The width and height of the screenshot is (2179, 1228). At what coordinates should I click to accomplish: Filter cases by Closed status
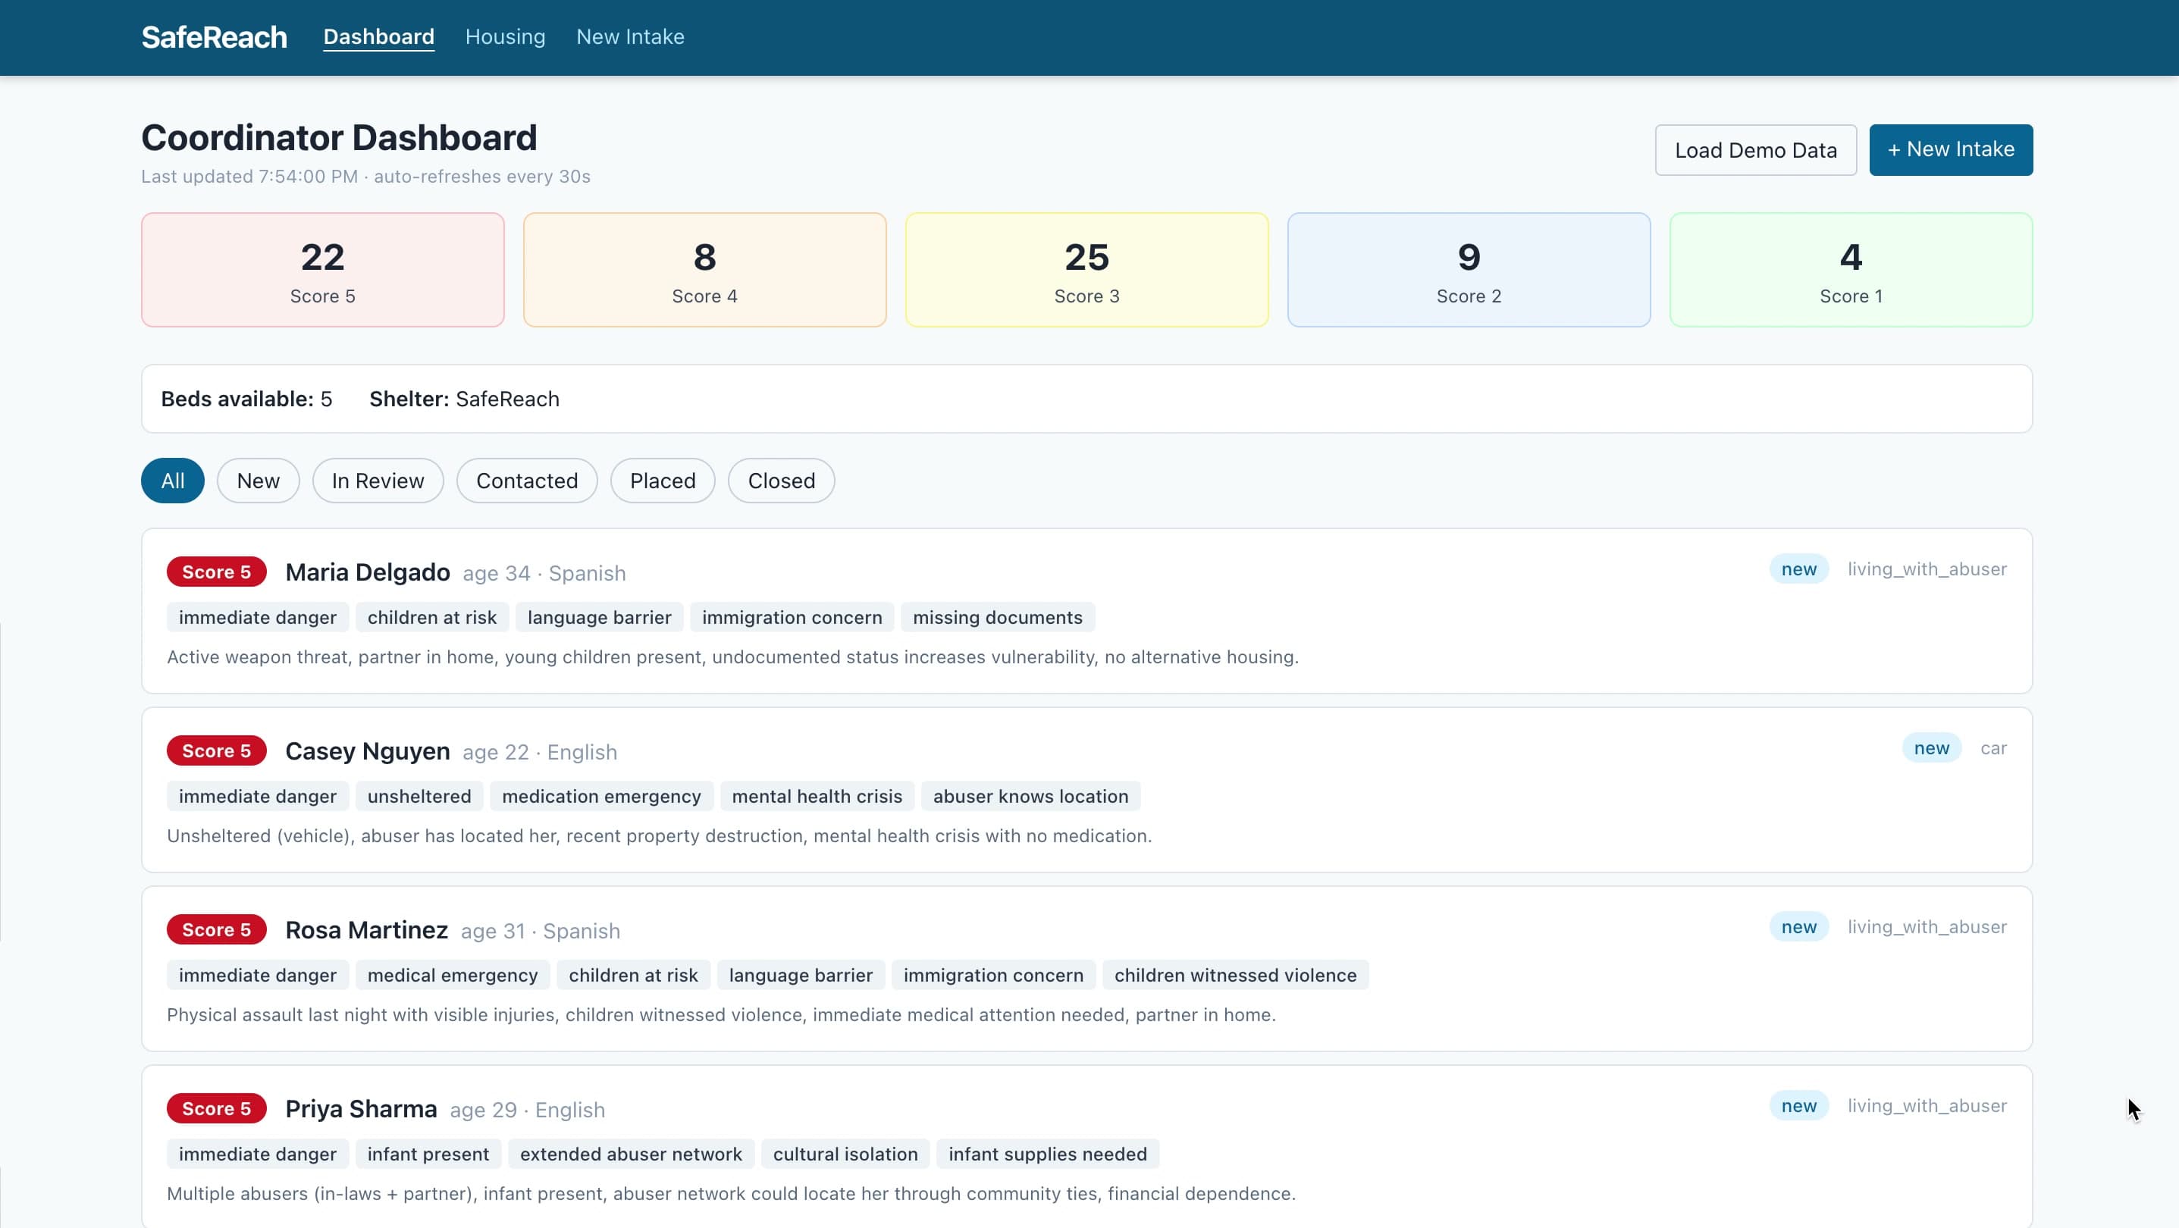(781, 481)
